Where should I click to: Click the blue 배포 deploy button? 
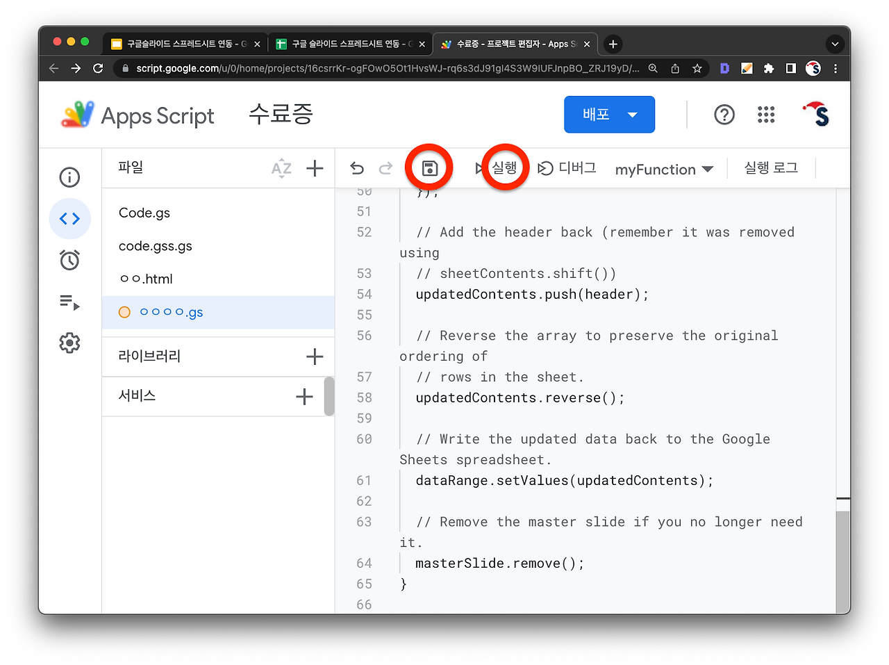tap(609, 115)
